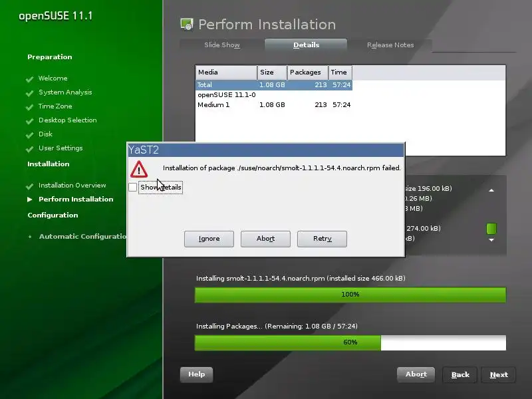Viewport: 532px width, 399px height.
Task: Click the Installing smolt status text
Action: click(301, 278)
